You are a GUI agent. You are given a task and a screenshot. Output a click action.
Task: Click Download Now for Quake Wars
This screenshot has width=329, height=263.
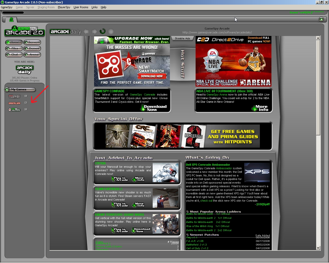click(141, 230)
